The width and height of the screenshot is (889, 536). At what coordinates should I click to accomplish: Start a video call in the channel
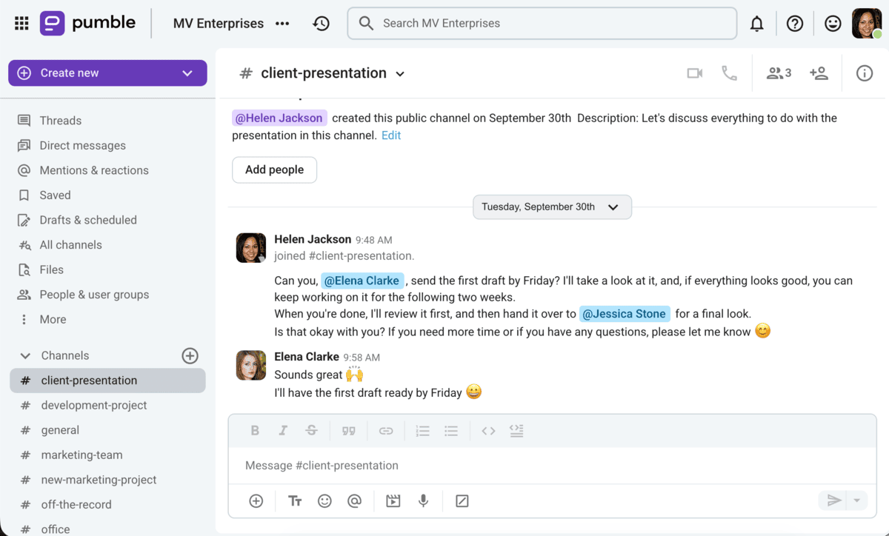coord(694,73)
